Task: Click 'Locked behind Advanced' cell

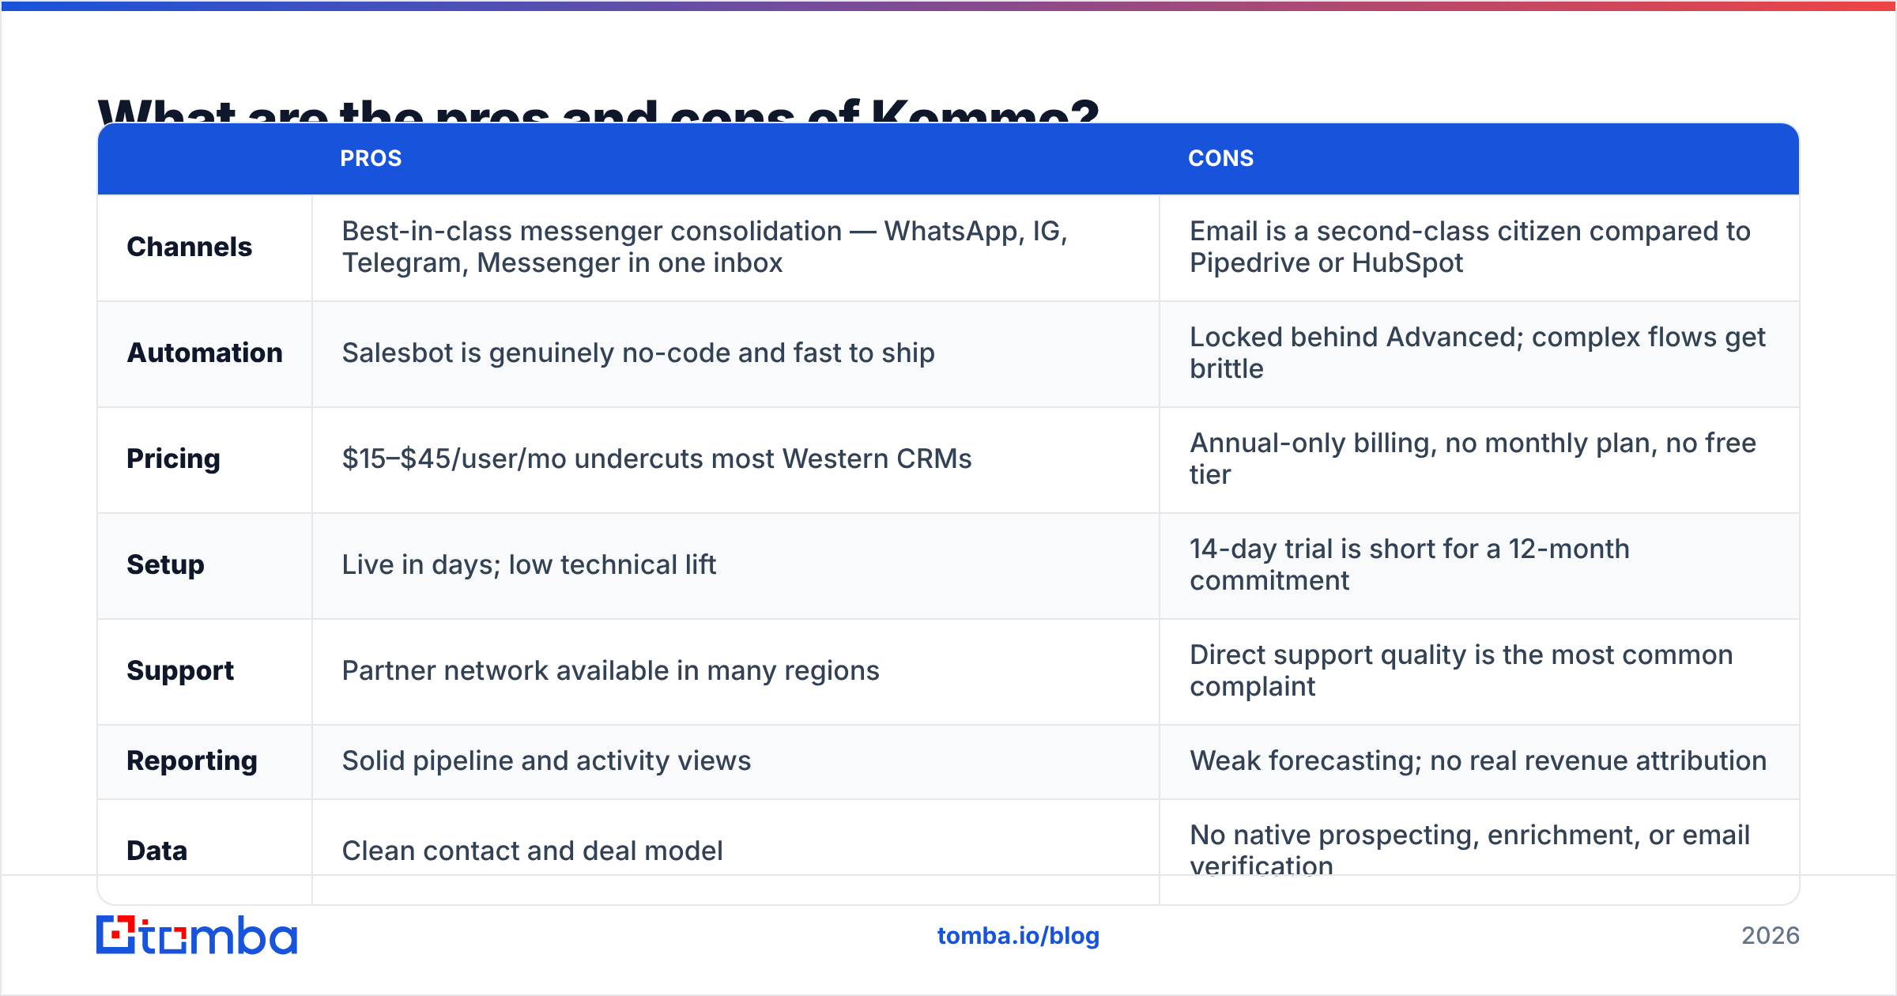Action: [x=1479, y=353]
